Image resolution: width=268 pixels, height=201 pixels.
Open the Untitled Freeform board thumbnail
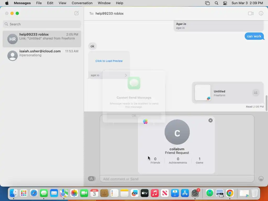[x=203, y=93]
